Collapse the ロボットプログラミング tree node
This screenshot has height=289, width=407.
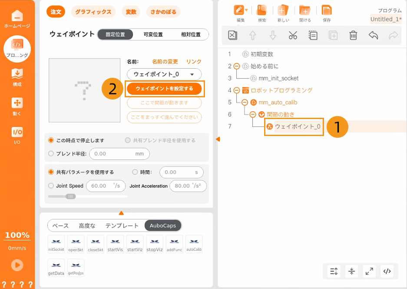point(236,90)
